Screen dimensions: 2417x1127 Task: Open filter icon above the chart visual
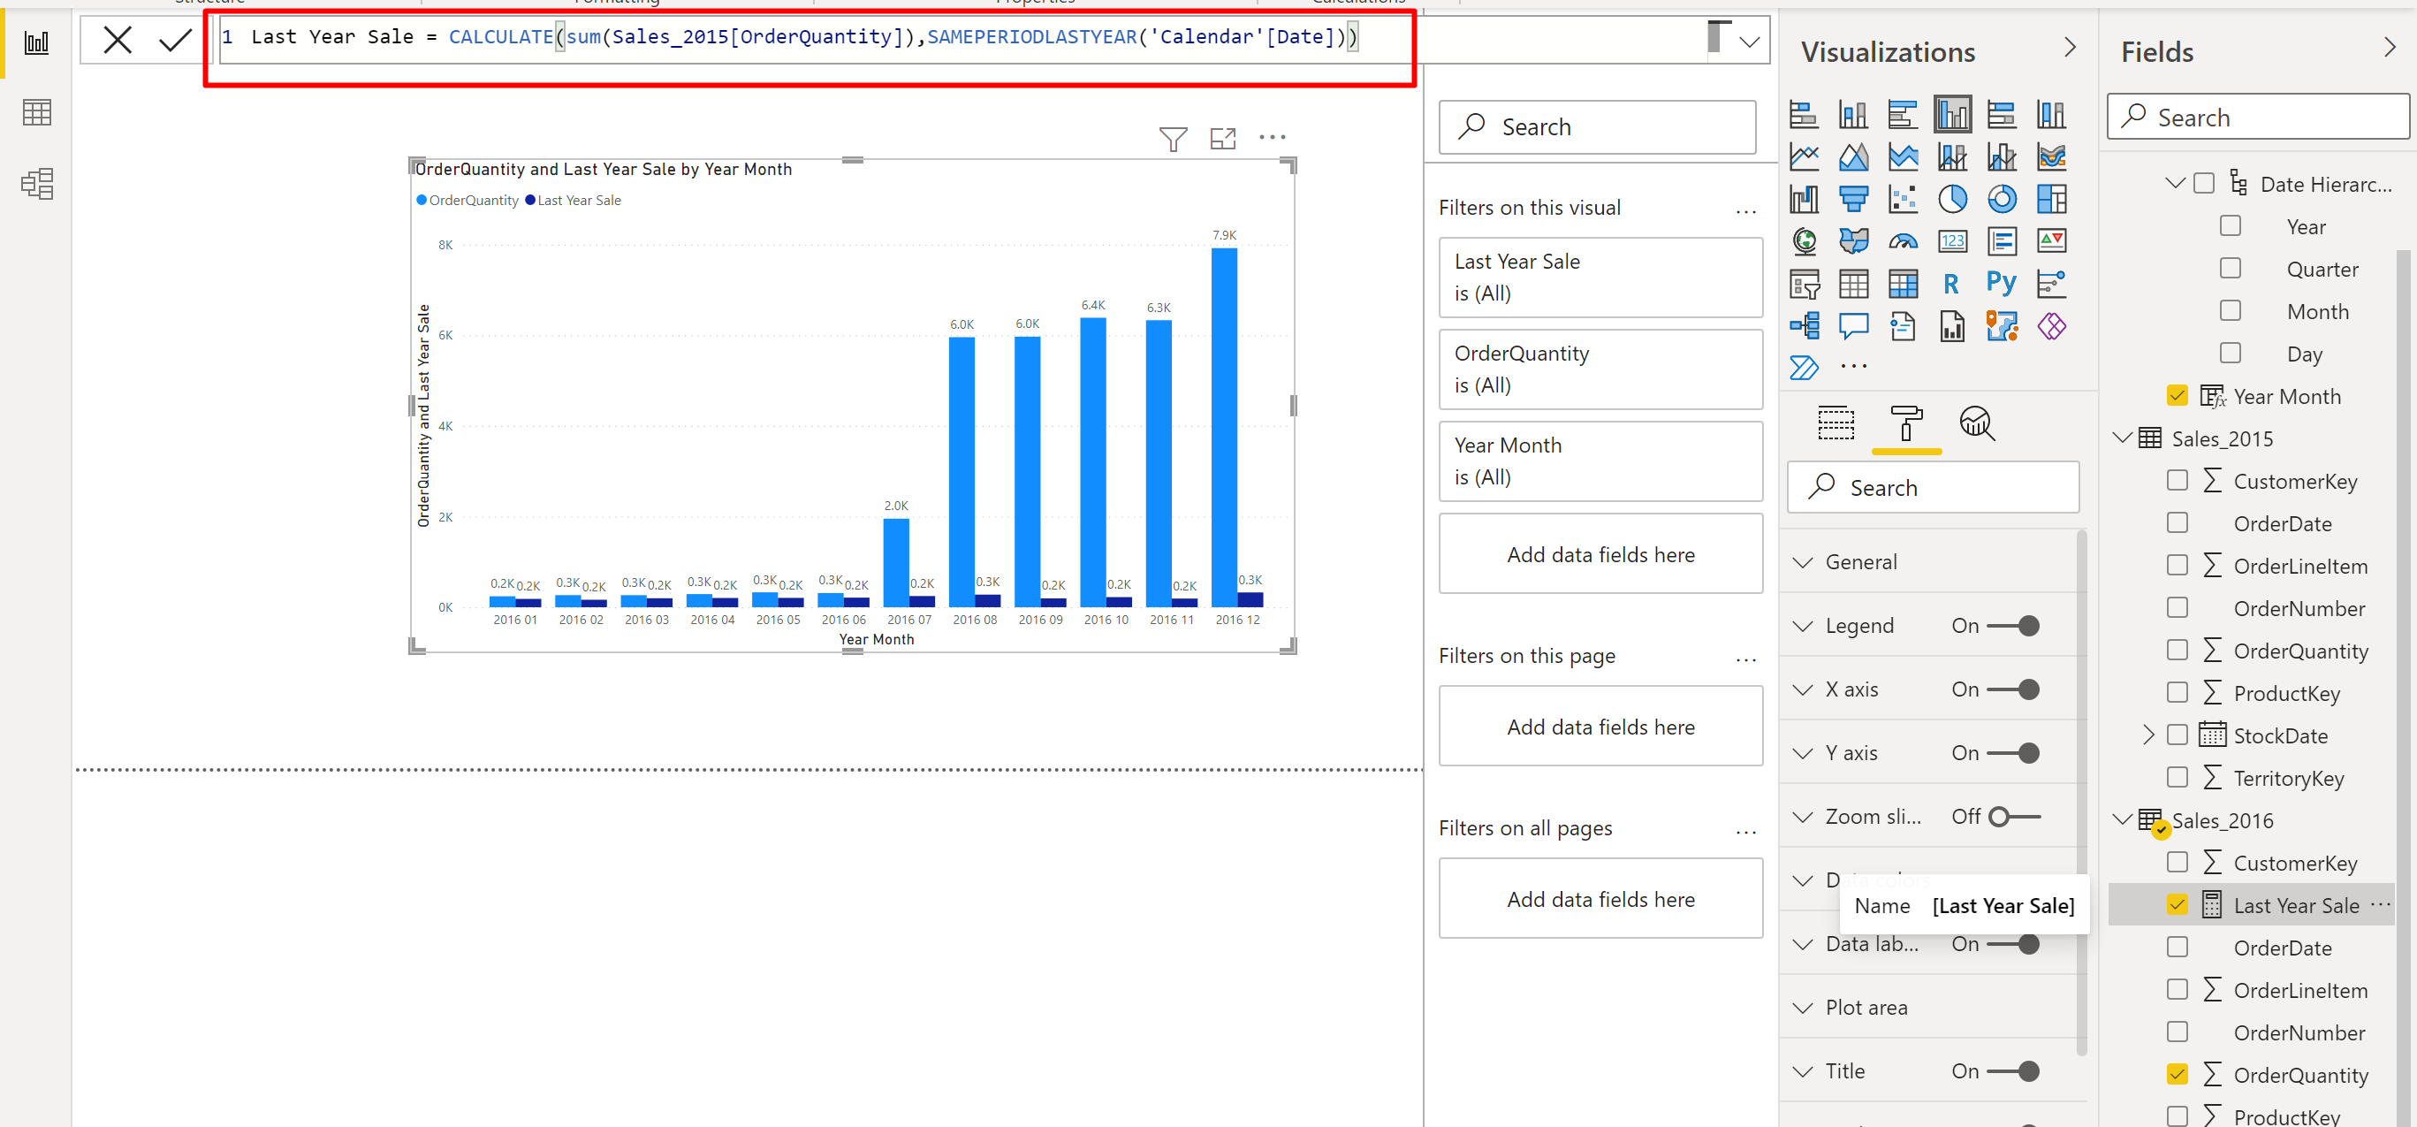tap(1173, 139)
